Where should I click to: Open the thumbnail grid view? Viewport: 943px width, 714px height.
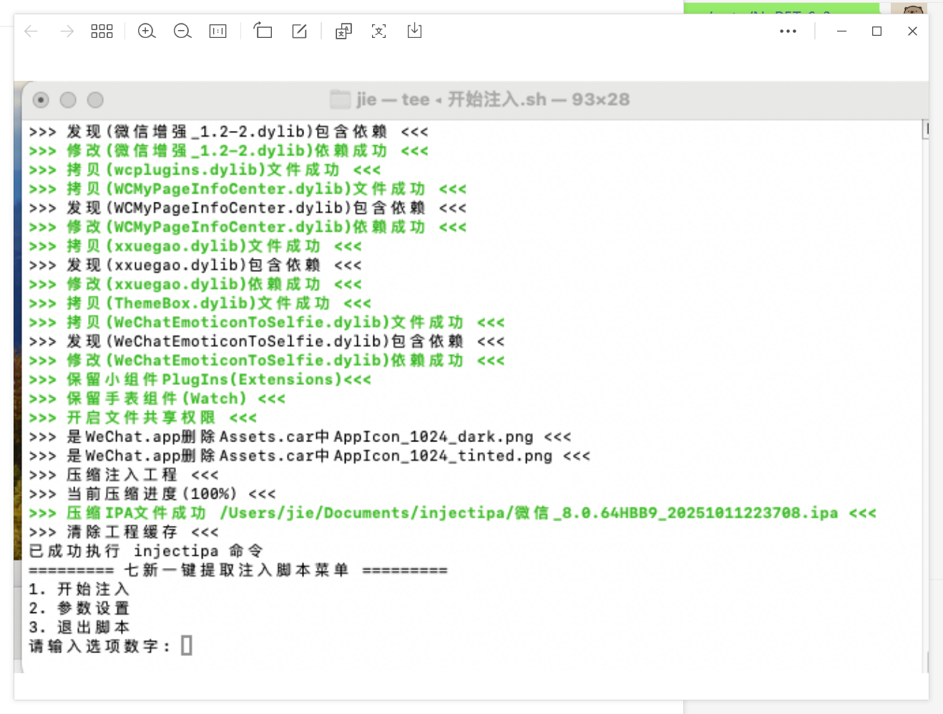pyautogui.click(x=102, y=31)
